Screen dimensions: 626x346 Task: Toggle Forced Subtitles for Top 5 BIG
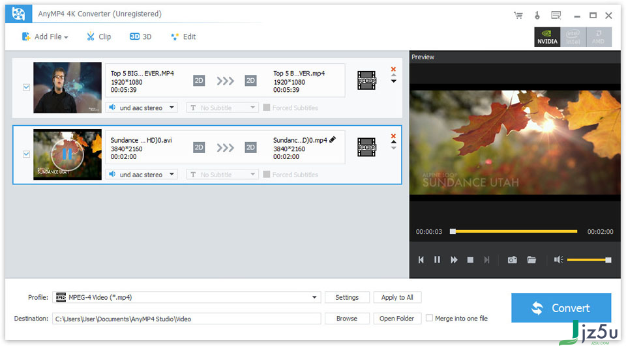coord(266,108)
